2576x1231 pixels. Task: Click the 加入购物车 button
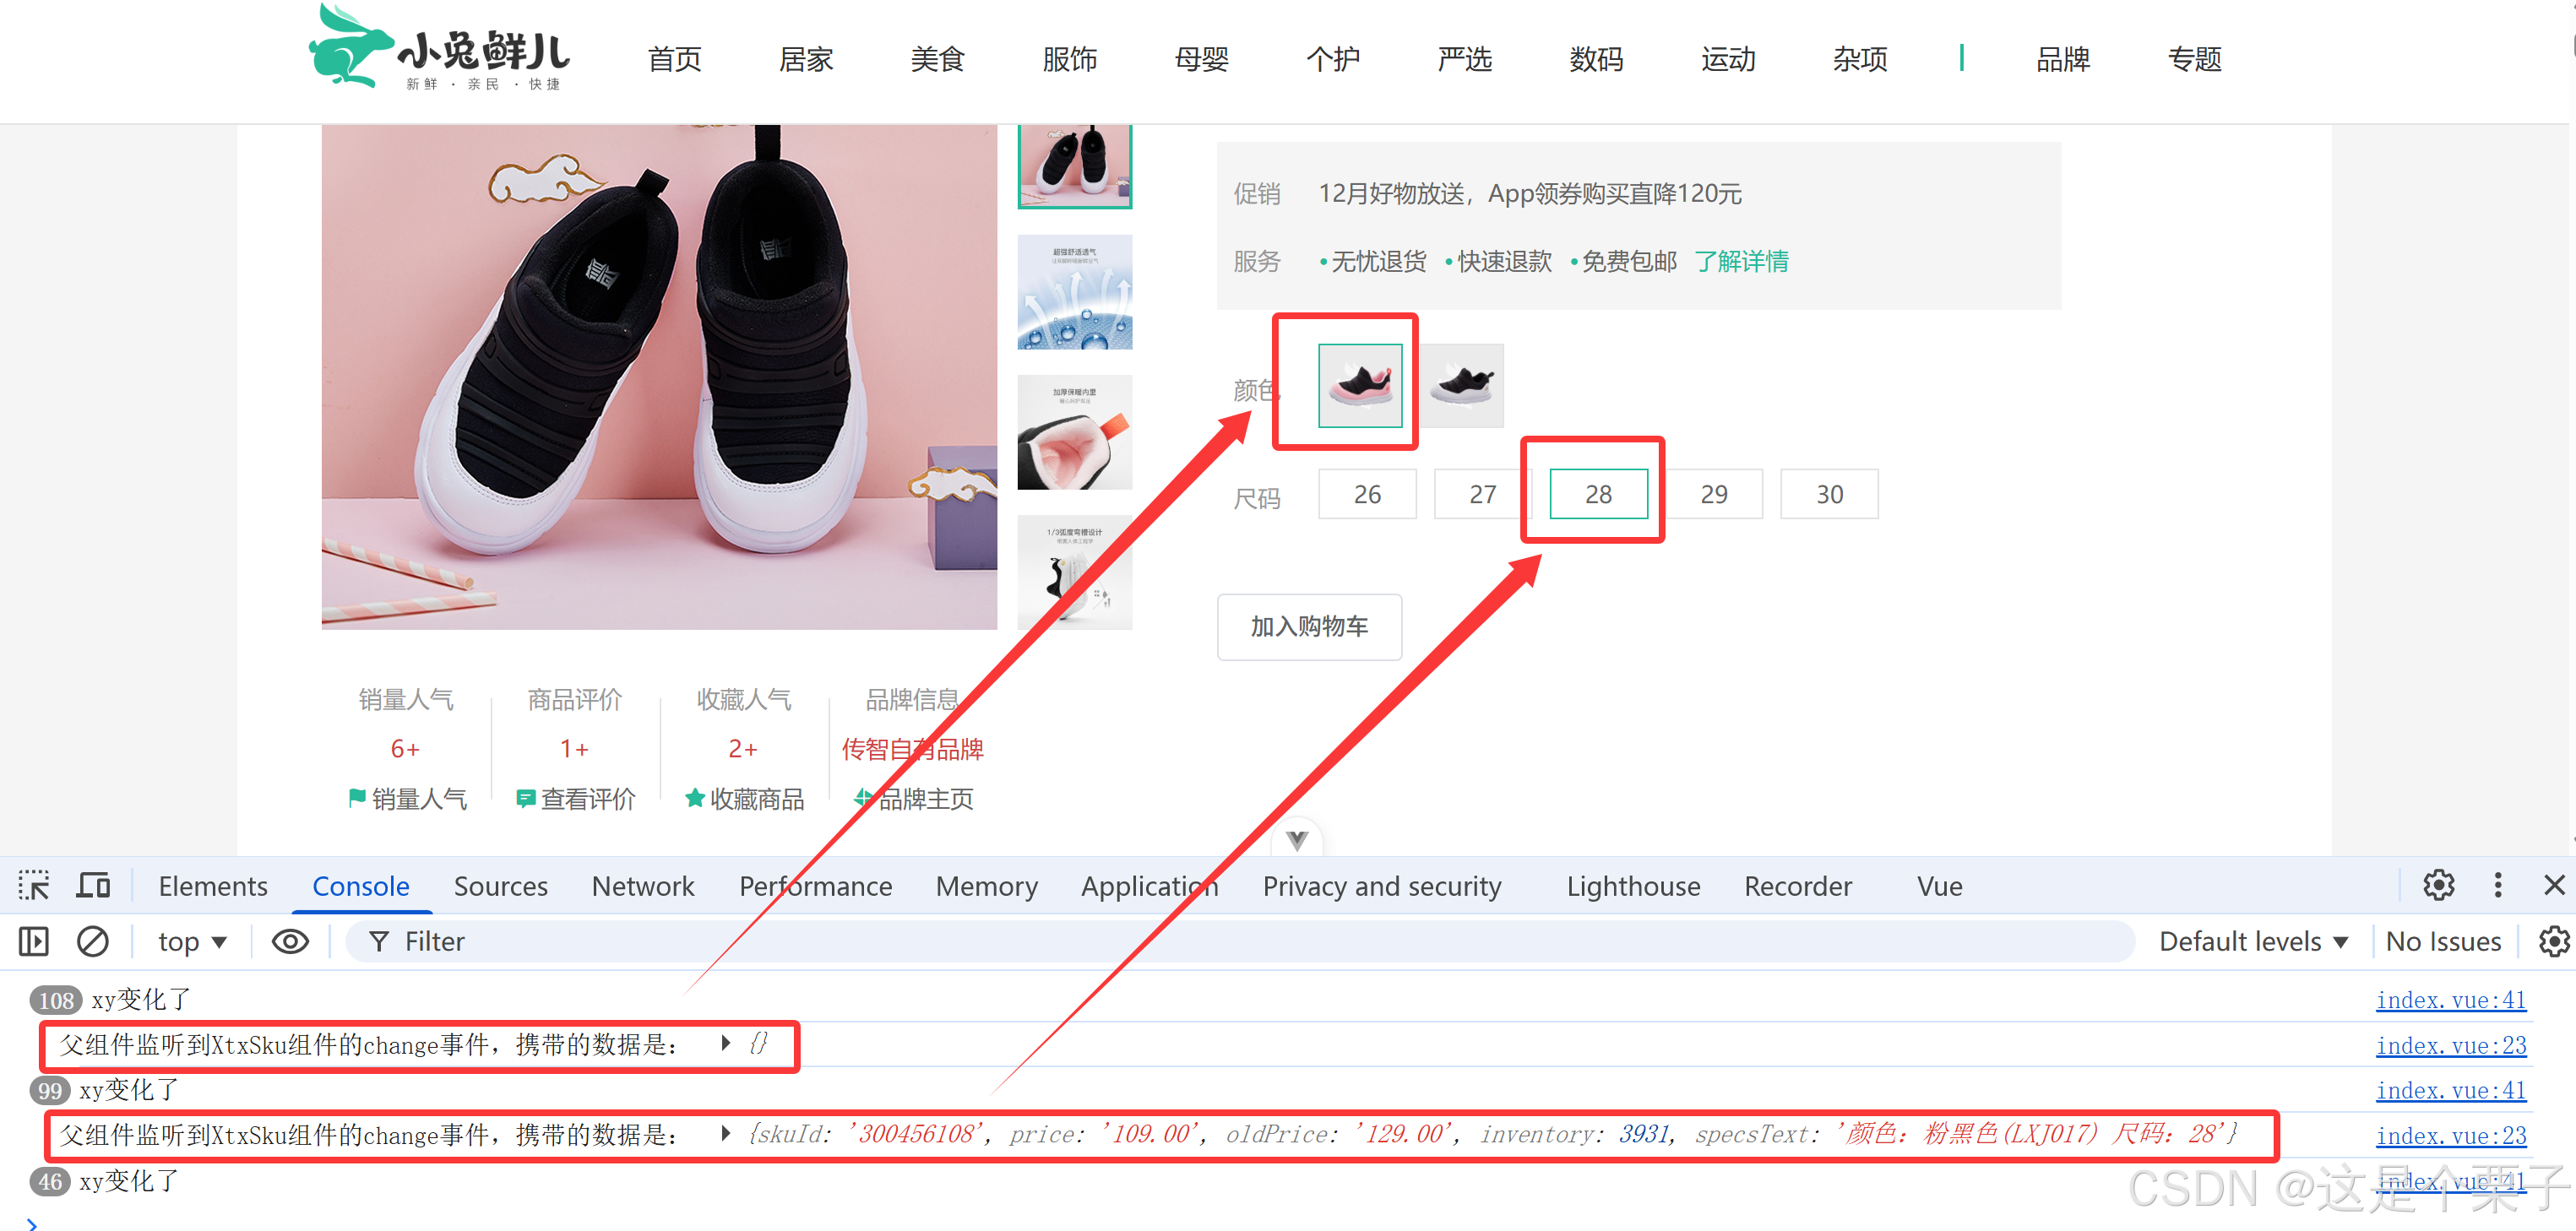point(1309,626)
